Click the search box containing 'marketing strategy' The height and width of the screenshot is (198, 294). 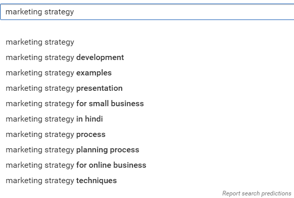147,12
